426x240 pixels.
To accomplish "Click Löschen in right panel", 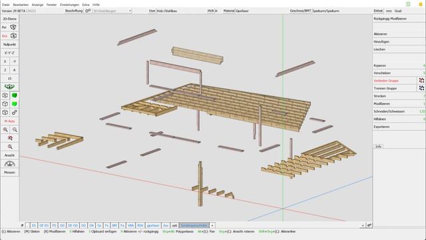I will [x=399, y=49].
